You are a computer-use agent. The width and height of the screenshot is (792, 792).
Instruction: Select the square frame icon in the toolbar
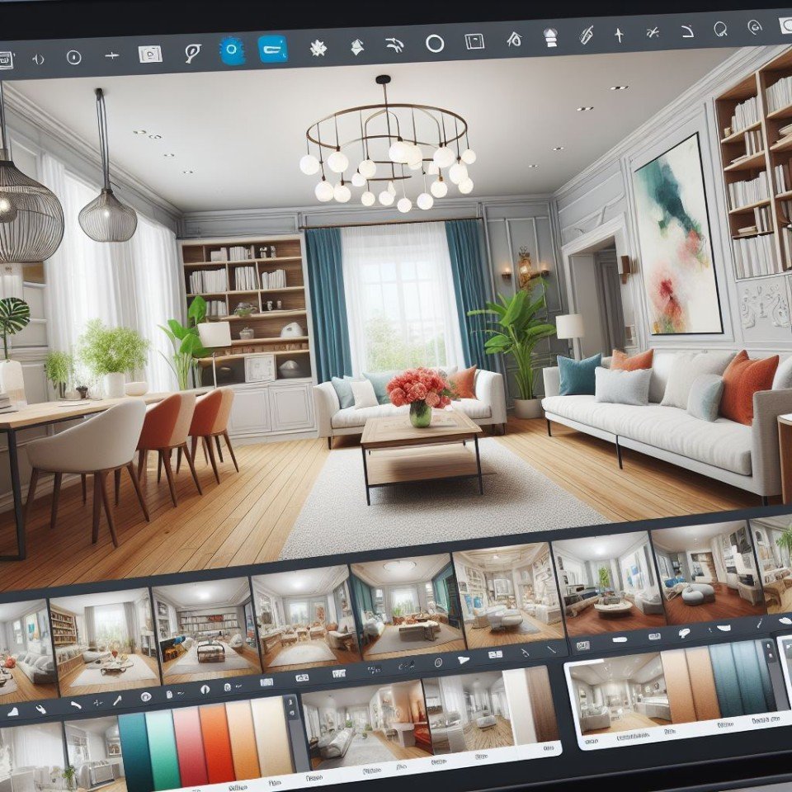click(x=474, y=40)
